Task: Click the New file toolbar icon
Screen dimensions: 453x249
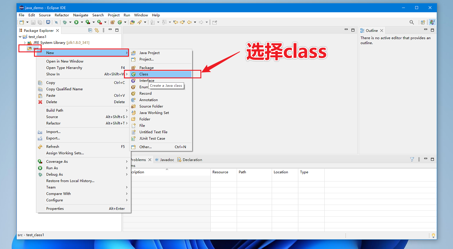Action: [x=22, y=22]
